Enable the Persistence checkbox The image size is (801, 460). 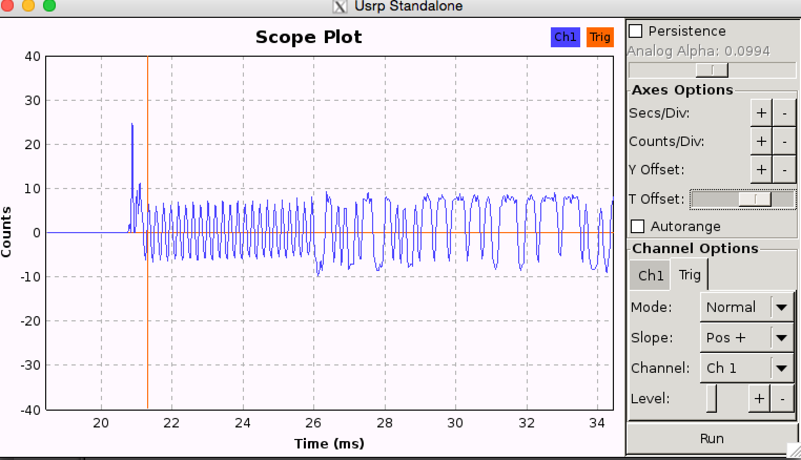pos(636,31)
